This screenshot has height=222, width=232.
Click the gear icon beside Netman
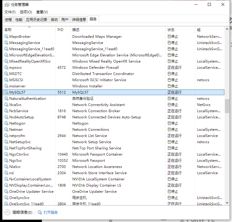6,129
